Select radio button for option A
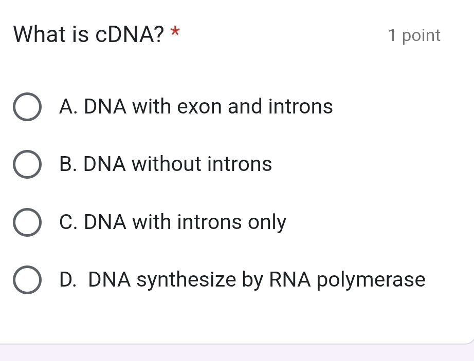 (27, 107)
